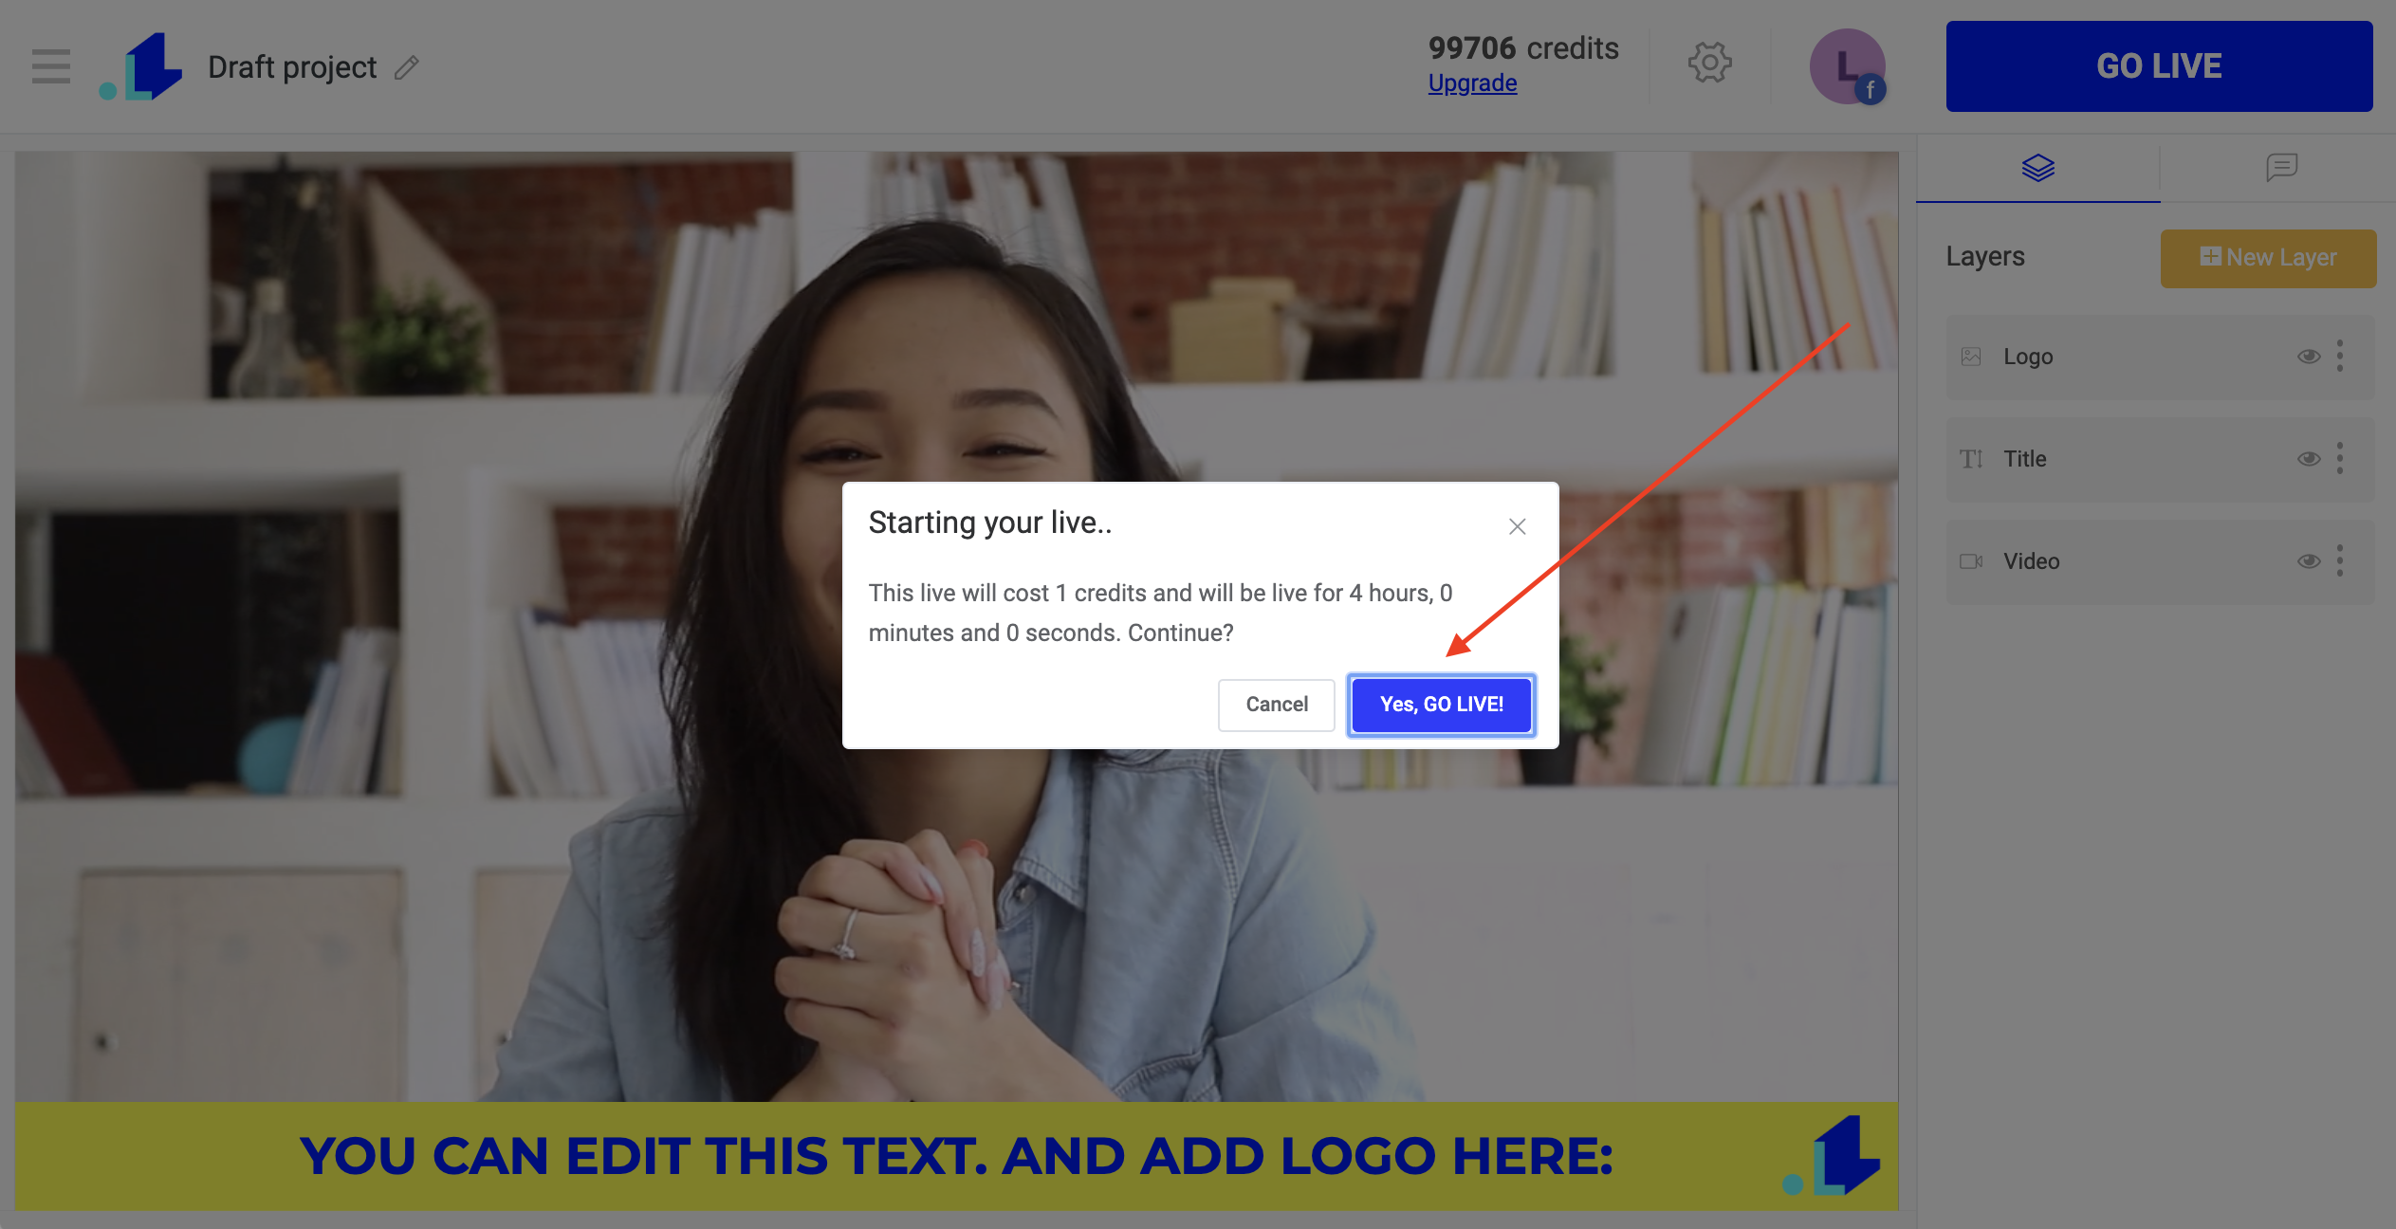This screenshot has height=1229, width=2396.
Task: Click the Upgrade link
Action: click(x=1473, y=82)
